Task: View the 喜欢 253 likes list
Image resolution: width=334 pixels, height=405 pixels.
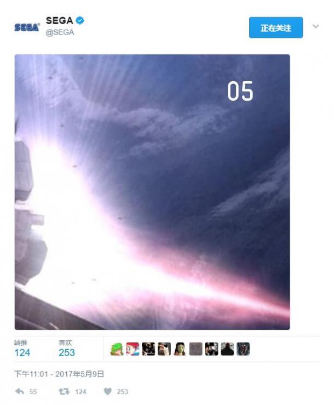Action: (x=67, y=349)
